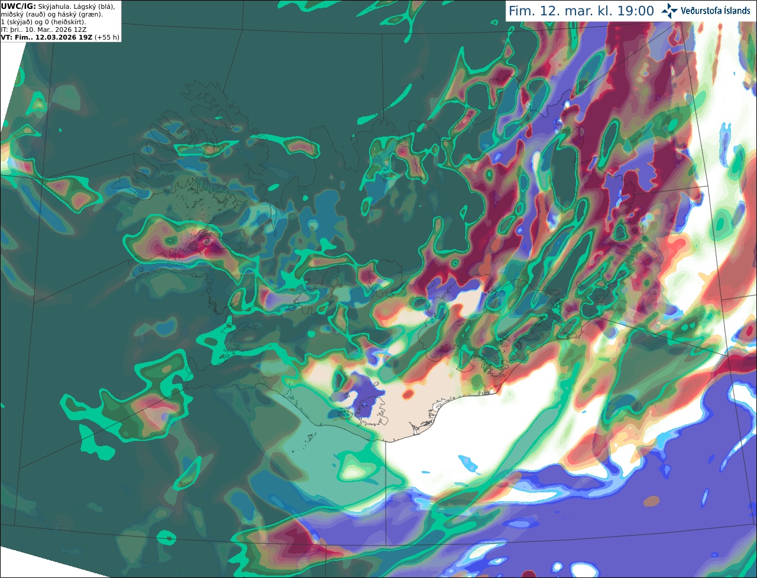Click the Veðurstofa Íslands logo icon

coord(669,11)
